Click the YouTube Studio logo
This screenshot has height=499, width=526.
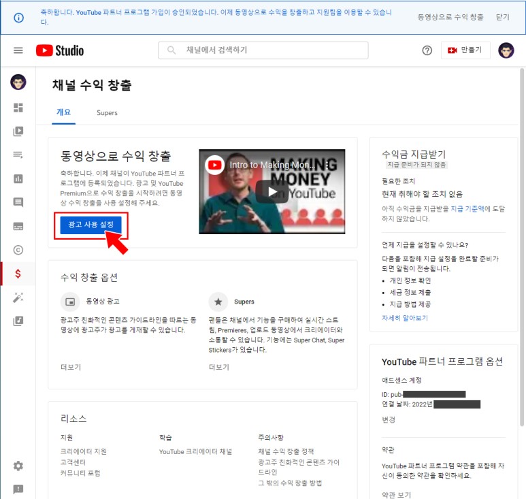click(60, 50)
